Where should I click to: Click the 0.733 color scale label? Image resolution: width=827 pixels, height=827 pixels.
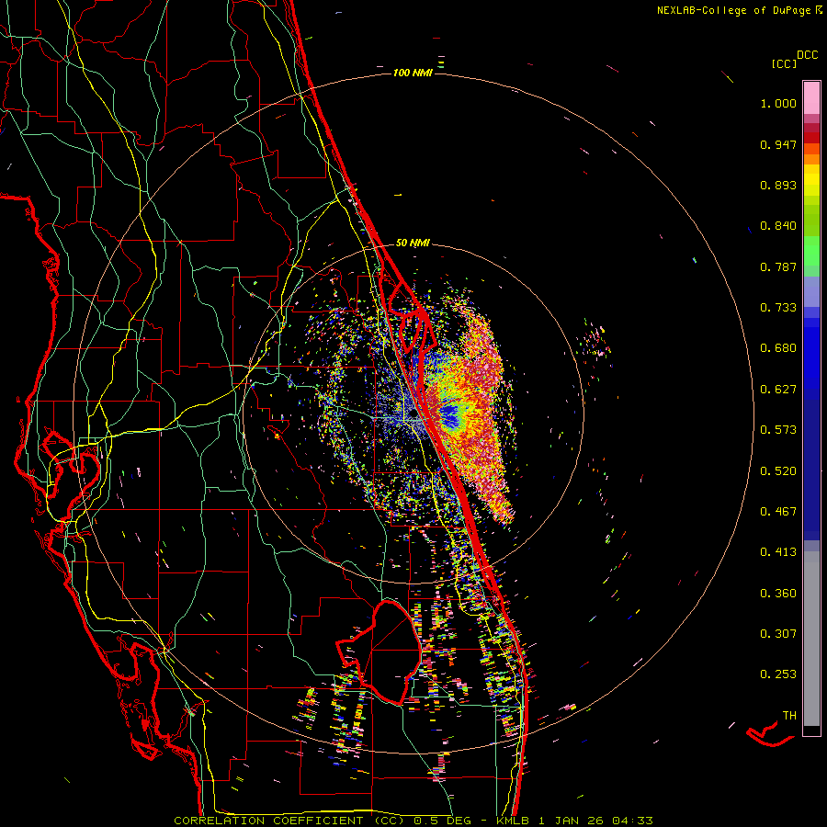pyautogui.click(x=778, y=308)
